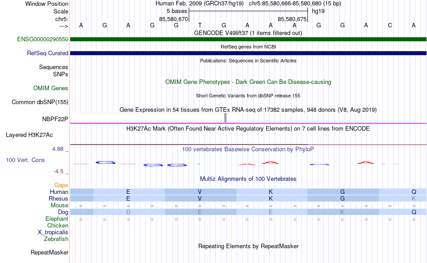The height and width of the screenshot is (263, 427).
Task: Click amino acid D in Dog row
Action: [x=128, y=212]
